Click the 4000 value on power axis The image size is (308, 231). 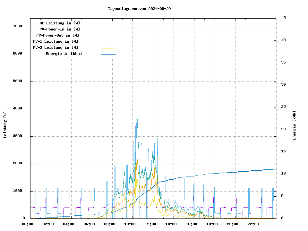click(17, 108)
